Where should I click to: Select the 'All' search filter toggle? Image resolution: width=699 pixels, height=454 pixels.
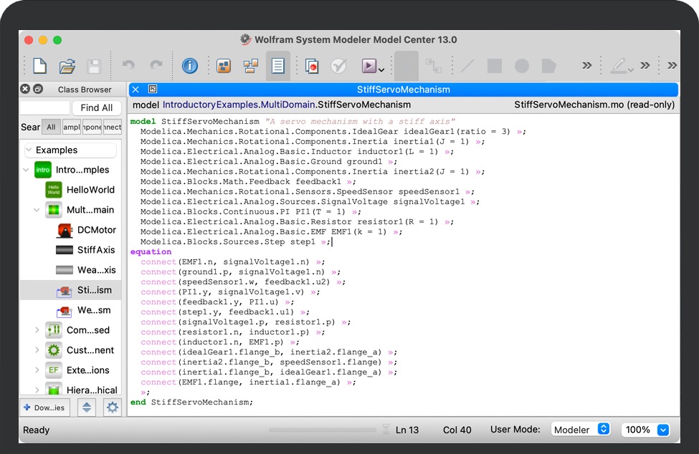51,127
